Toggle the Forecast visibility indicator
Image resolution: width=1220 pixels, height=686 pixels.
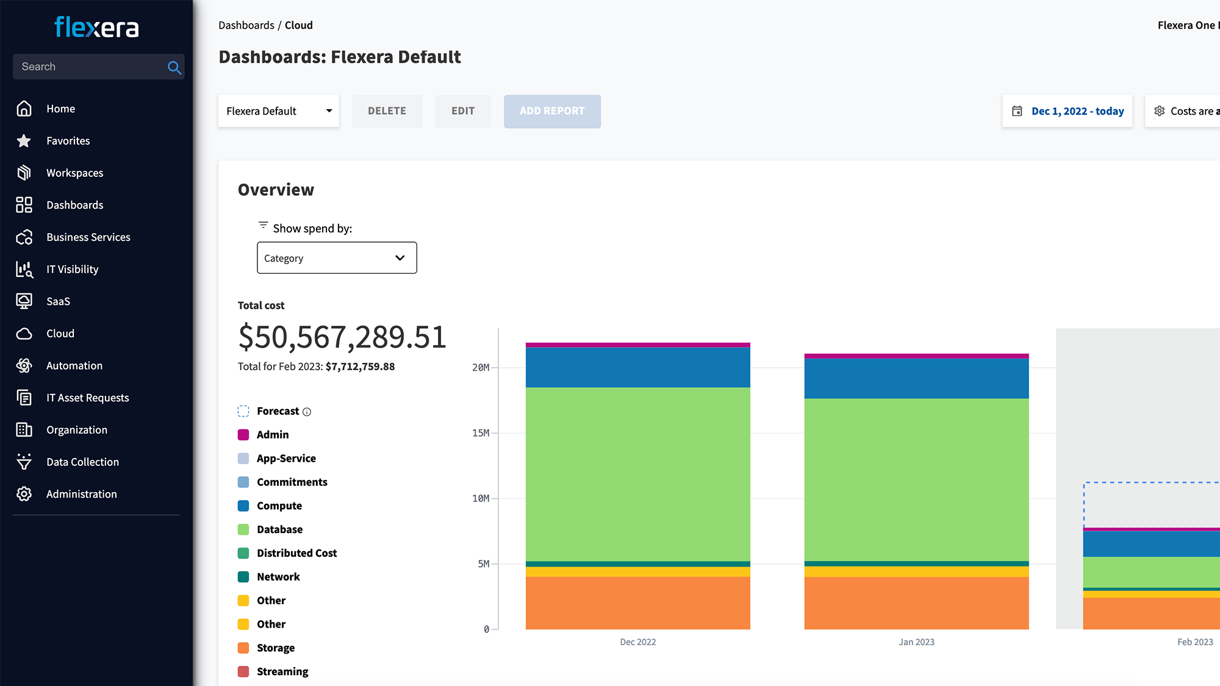point(245,410)
